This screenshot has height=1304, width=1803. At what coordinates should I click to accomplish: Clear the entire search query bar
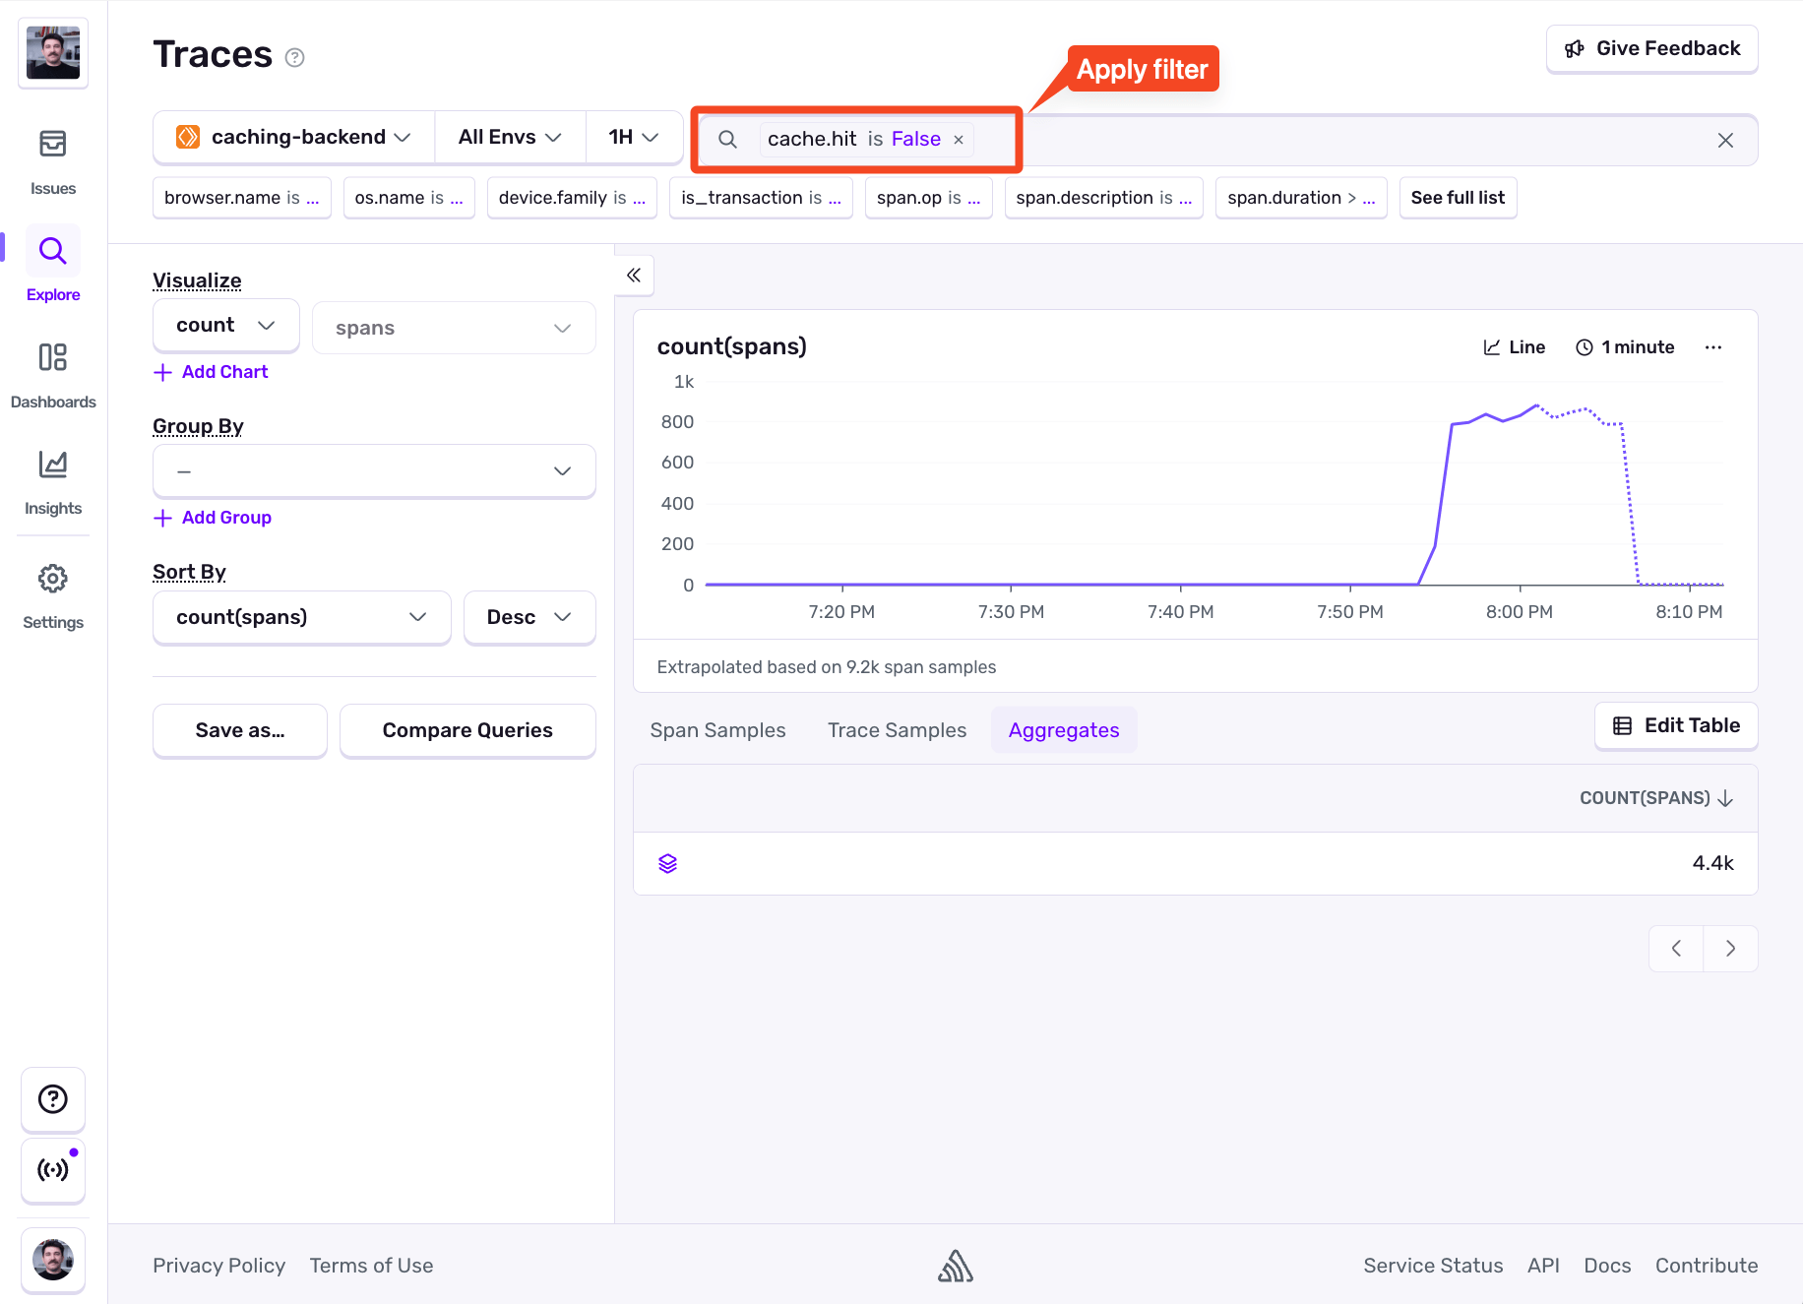coord(1725,140)
